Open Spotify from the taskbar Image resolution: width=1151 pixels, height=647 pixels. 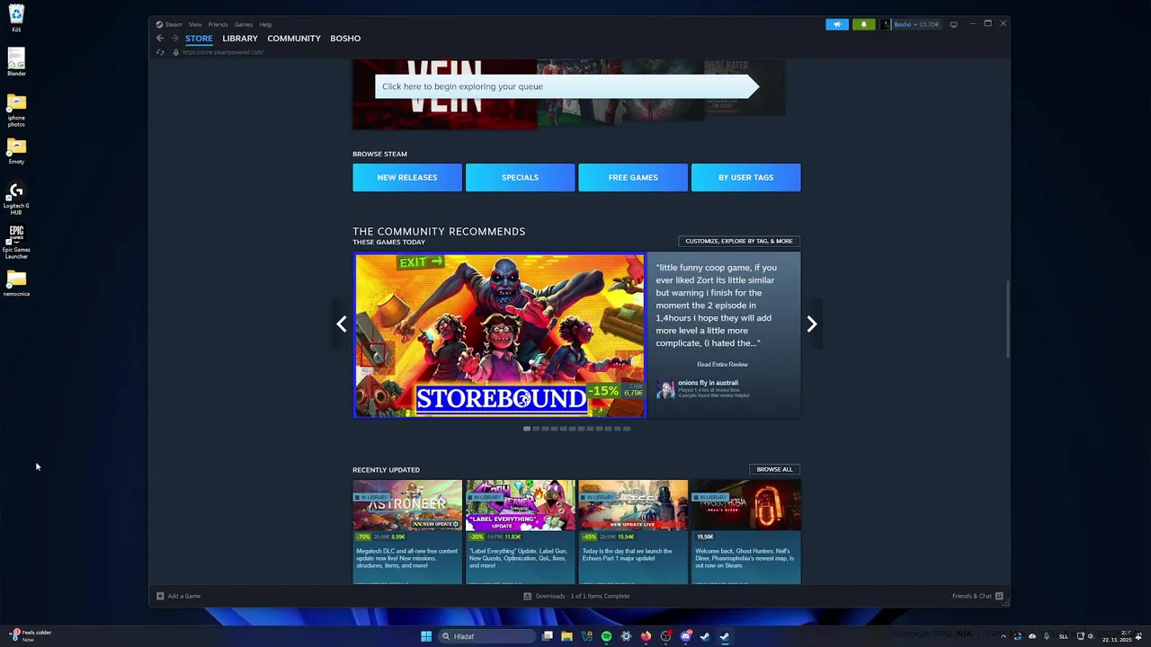tap(606, 636)
